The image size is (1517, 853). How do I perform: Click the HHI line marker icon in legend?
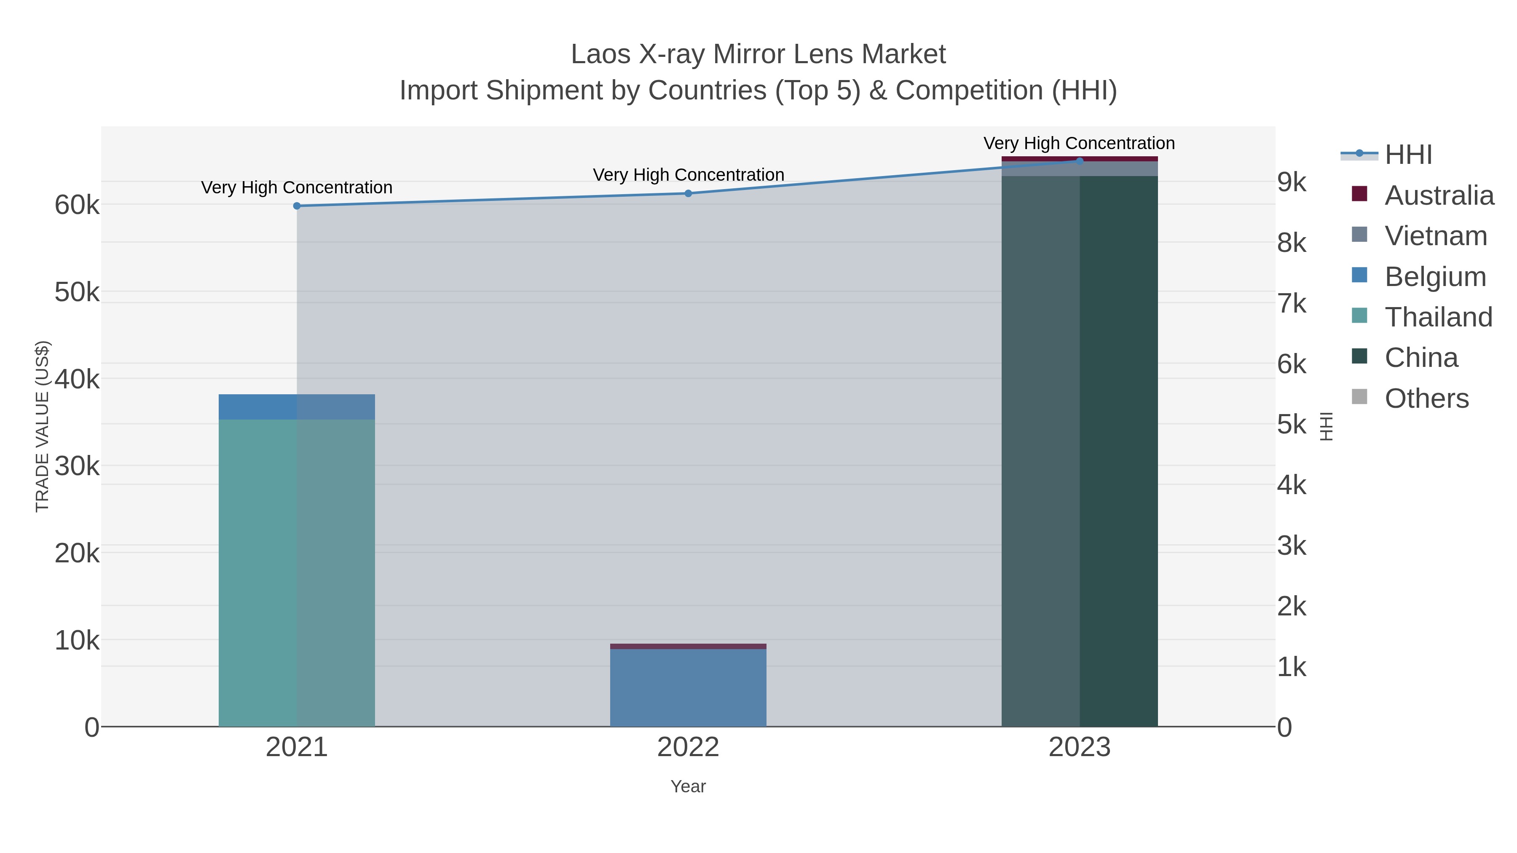[x=1359, y=154]
